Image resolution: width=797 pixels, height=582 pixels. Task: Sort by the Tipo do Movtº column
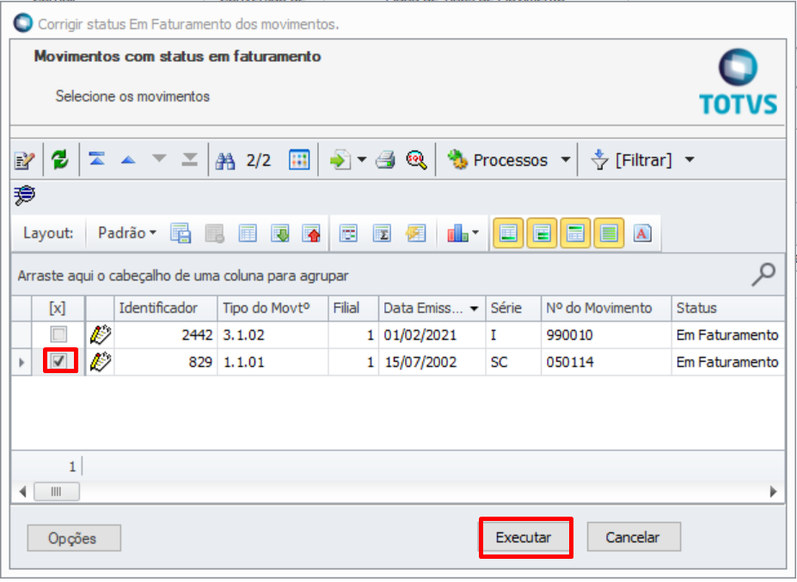pos(273,308)
